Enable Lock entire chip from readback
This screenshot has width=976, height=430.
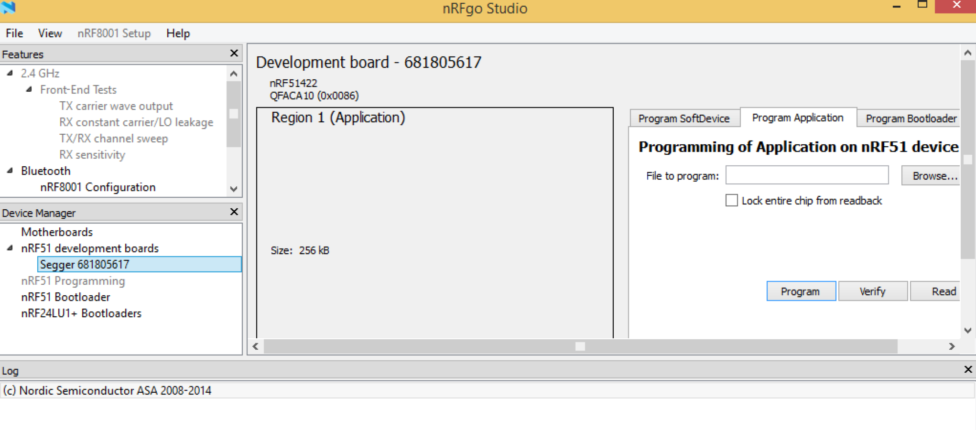(x=731, y=200)
